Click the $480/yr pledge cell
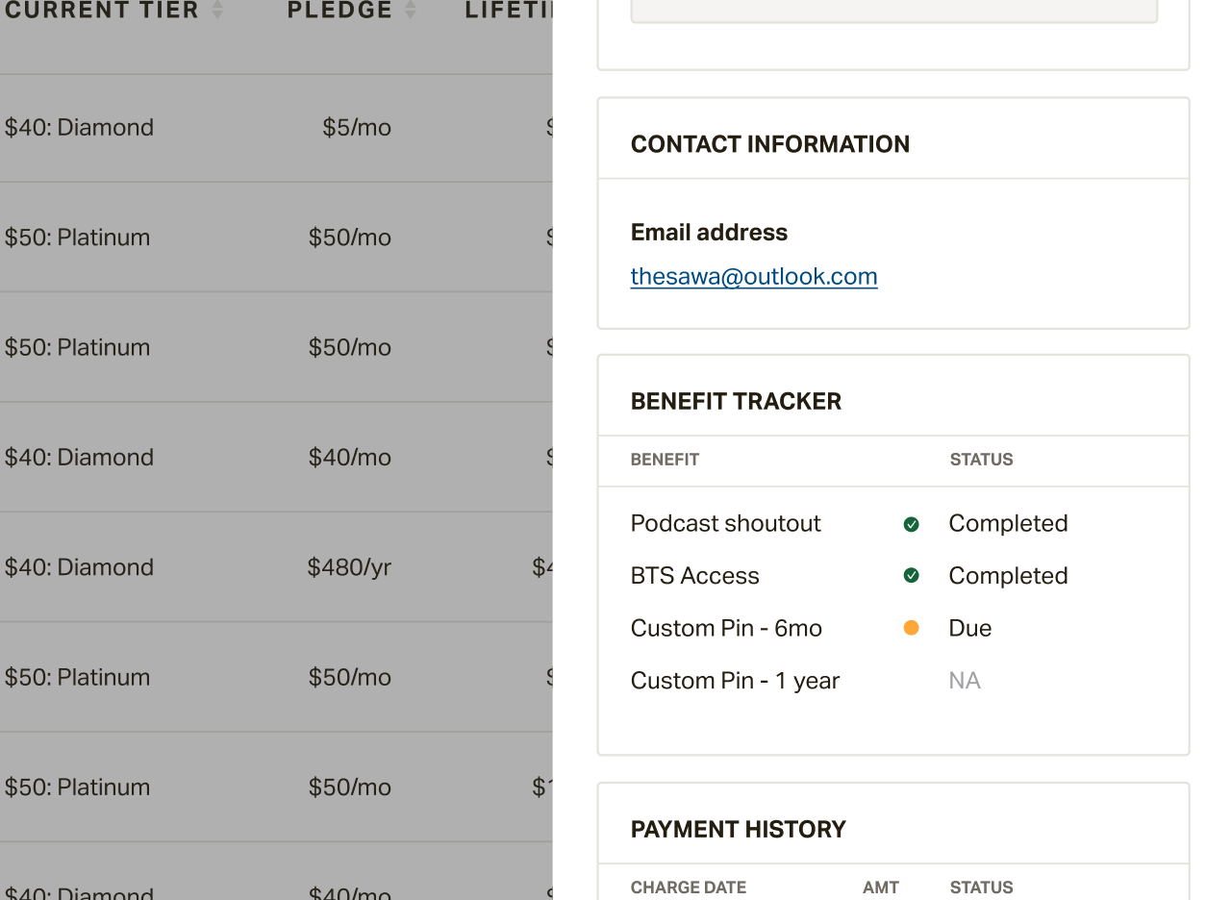Viewport: 1231px width, 900px height. 349,567
